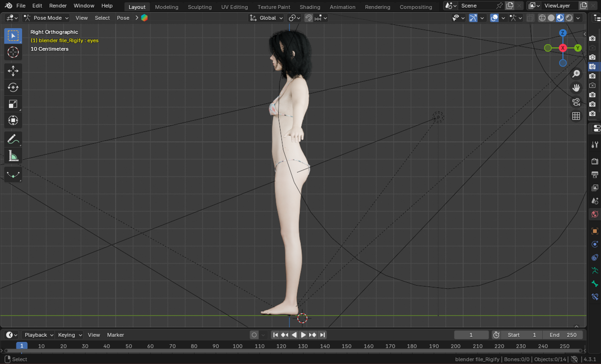The width and height of the screenshot is (601, 364).
Task: Click the viewport zoom magnifier gizmo
Action: (x=576, y=74)
